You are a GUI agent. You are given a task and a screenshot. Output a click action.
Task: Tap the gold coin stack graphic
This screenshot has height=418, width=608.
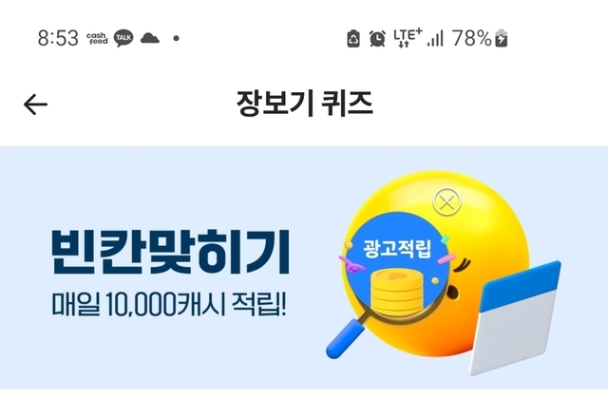click(397, 293)
